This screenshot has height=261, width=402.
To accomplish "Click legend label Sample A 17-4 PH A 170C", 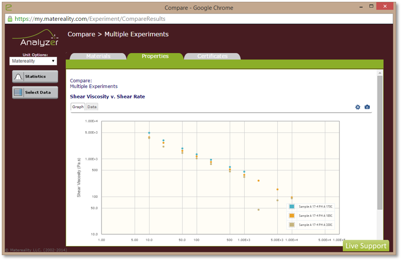I will coord(315,207).
